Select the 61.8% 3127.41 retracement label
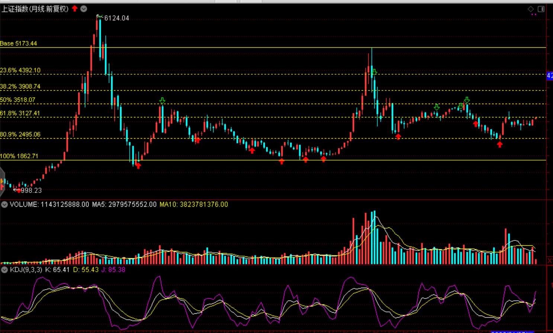553x333 pixels. 20,113
